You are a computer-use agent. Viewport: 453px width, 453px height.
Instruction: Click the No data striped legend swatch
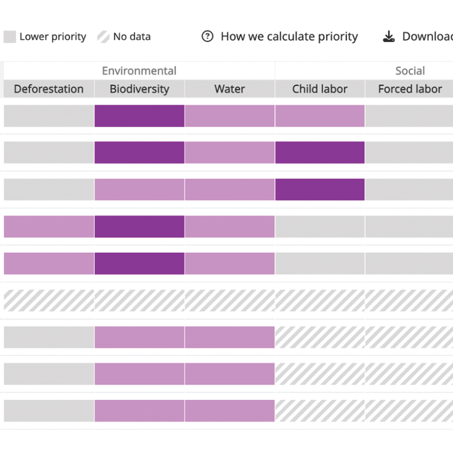click(103, 37)
